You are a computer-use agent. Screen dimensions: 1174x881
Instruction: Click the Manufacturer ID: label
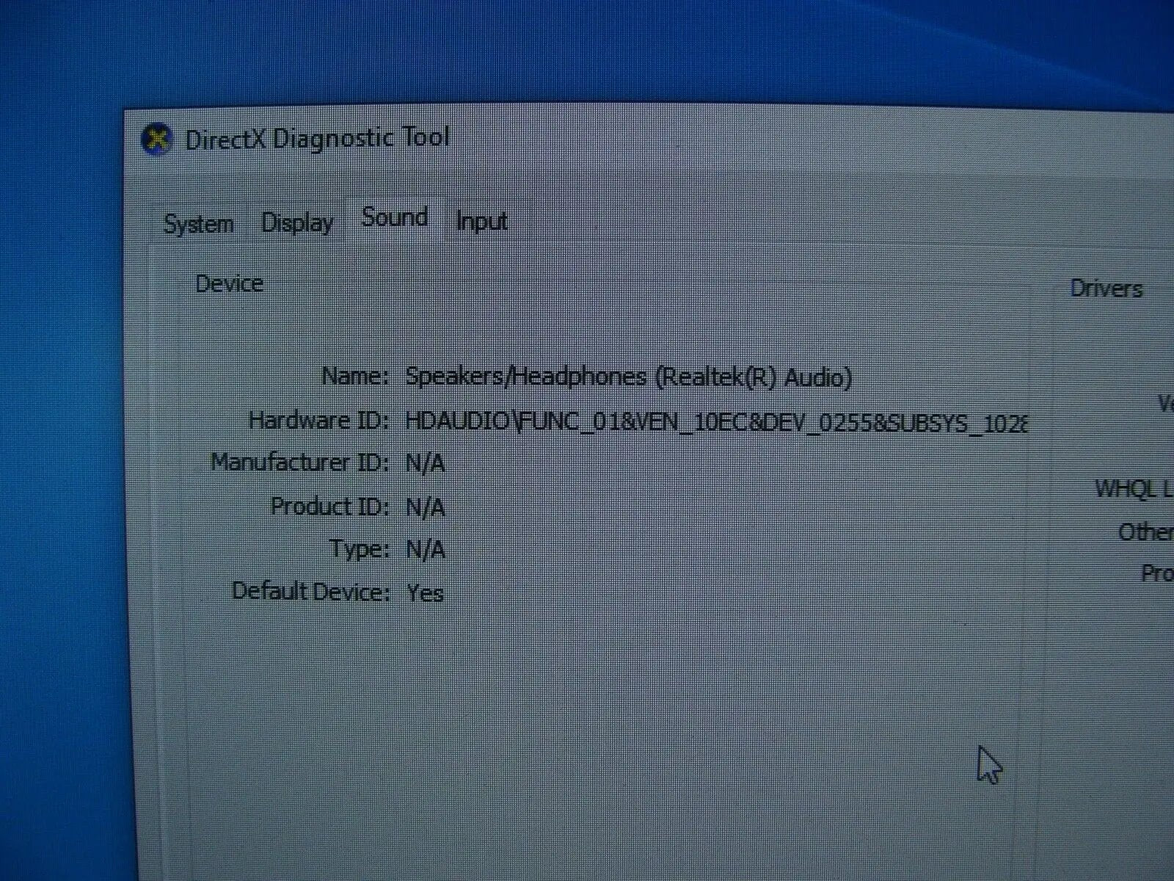[x=299, y=463]
